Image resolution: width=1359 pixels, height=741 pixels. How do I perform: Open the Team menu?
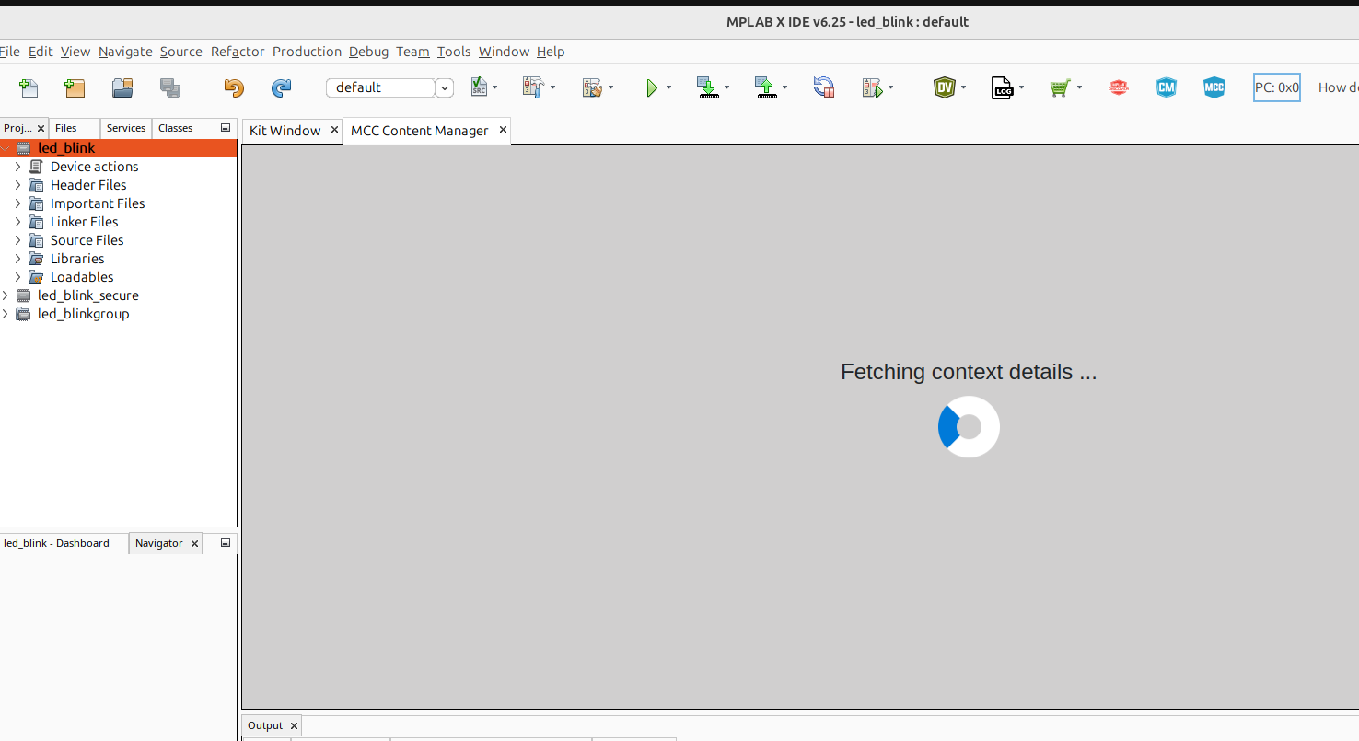coord(412,52)
